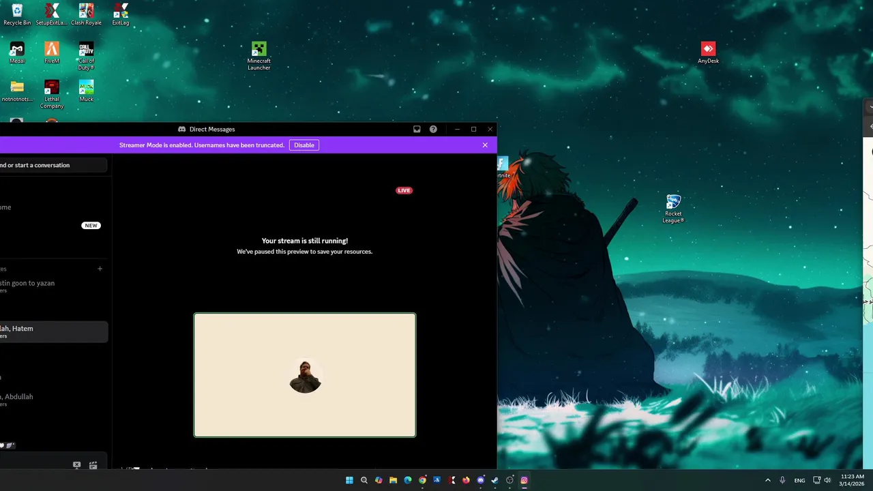Open Instagram app in taskbar
The height and width of the screenshot is (491, 873).
tap(524, 480)
